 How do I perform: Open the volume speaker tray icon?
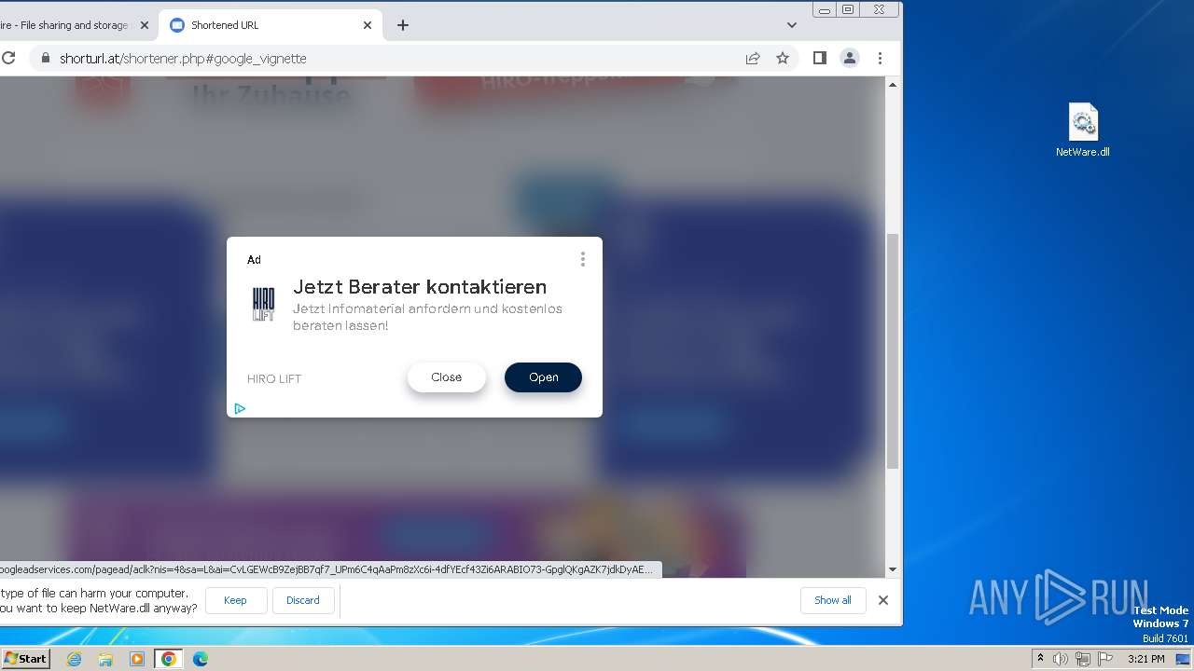(1061, 659)
